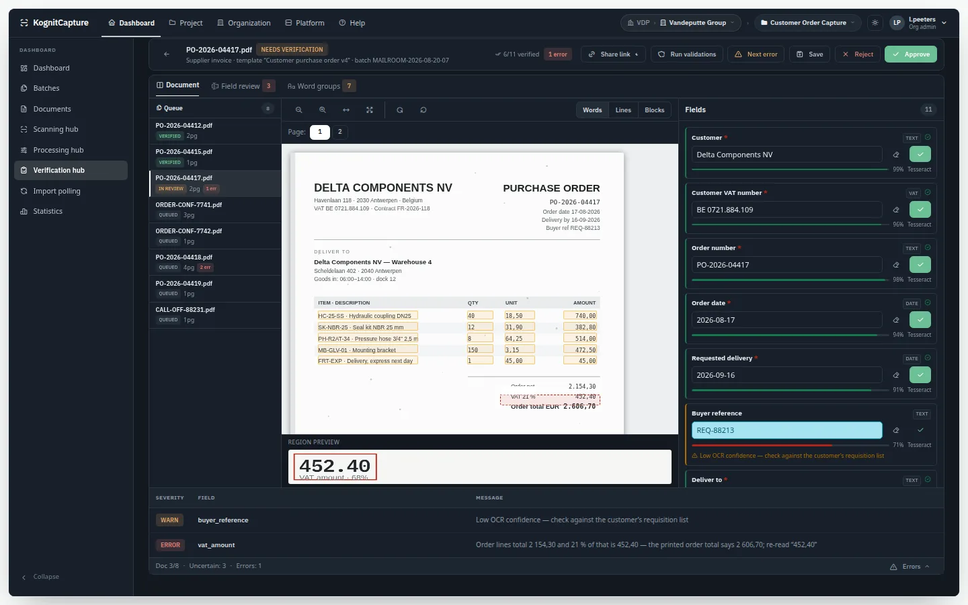Clear the Customer VAT number eraser icon
Screen dimensions: 968x605
[x=896, y=210]
